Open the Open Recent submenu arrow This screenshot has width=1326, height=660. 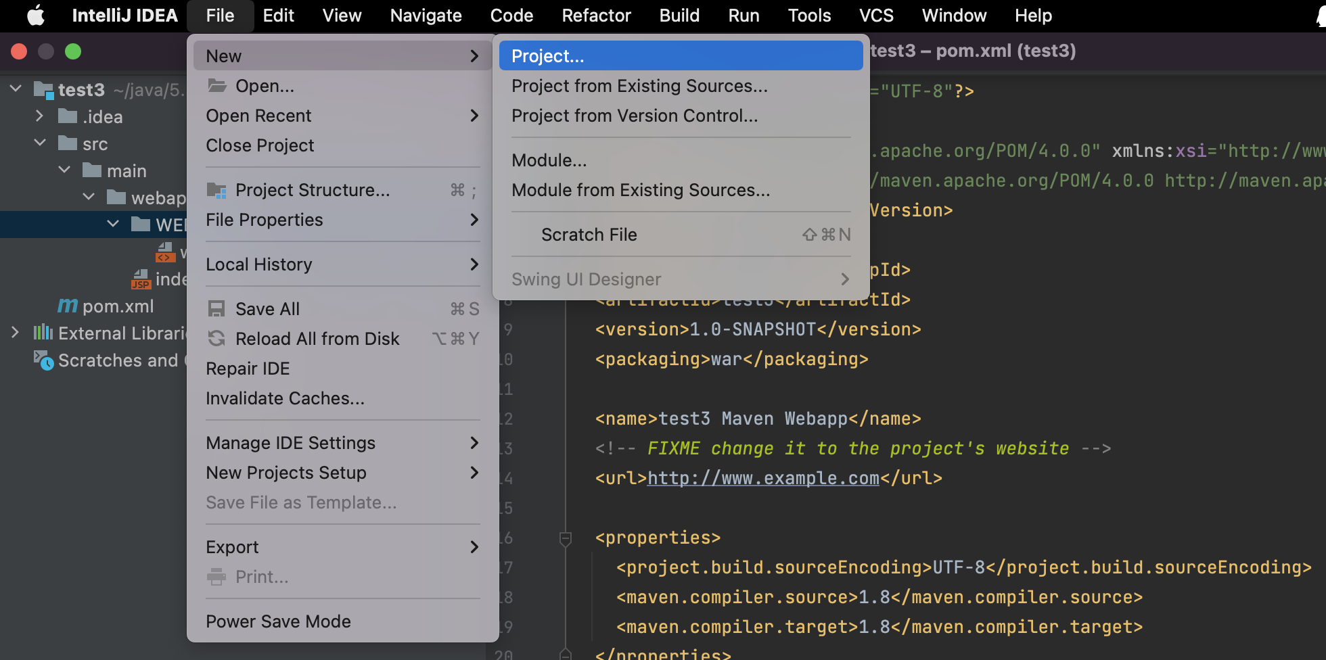[x=474, y=116]
